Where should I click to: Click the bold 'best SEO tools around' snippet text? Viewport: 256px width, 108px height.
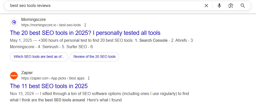point(65,100)
